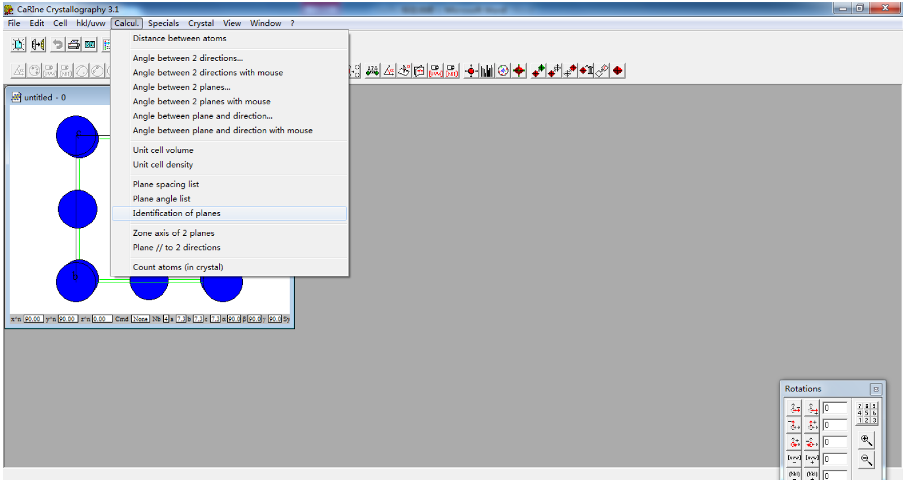Click the stereographic projection circle icon
Viewport: 904px width, 480px height.
coord(503,71)
